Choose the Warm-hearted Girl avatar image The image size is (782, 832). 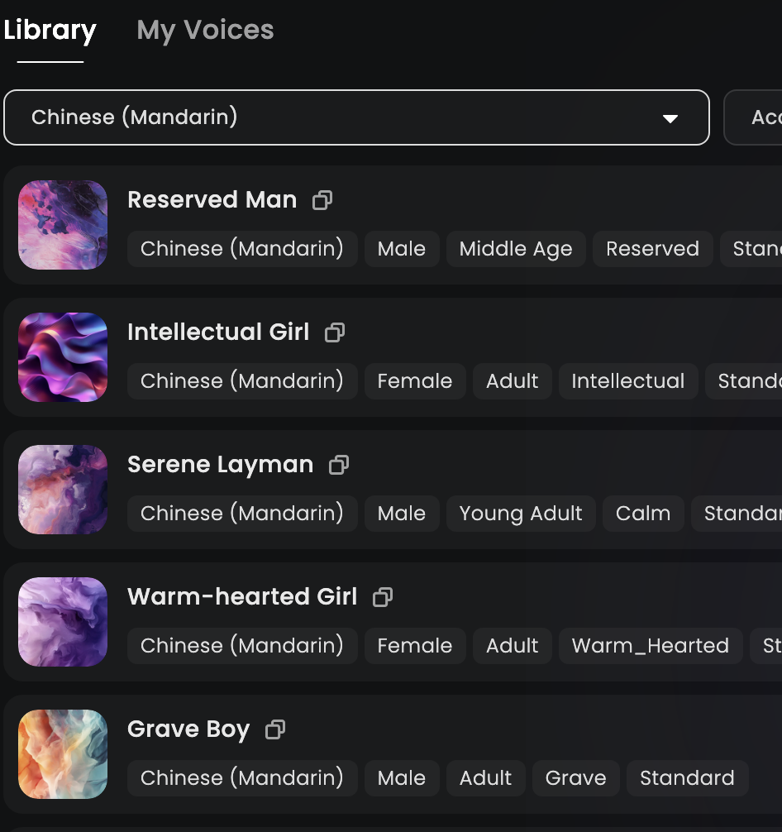pyautogui.click(x=63, y=622)
